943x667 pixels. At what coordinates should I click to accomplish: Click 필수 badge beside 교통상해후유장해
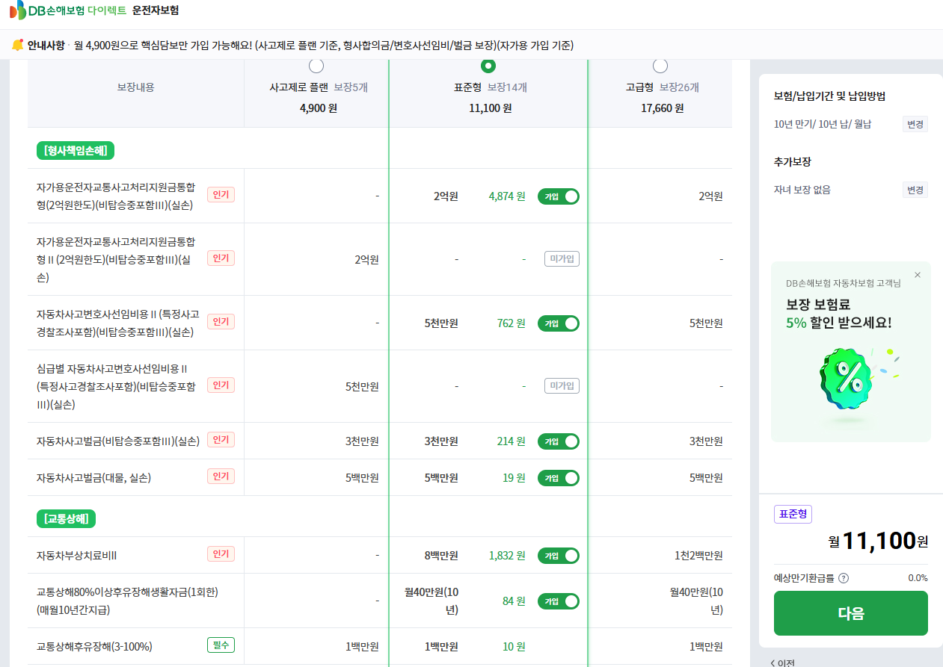(221, 645)
